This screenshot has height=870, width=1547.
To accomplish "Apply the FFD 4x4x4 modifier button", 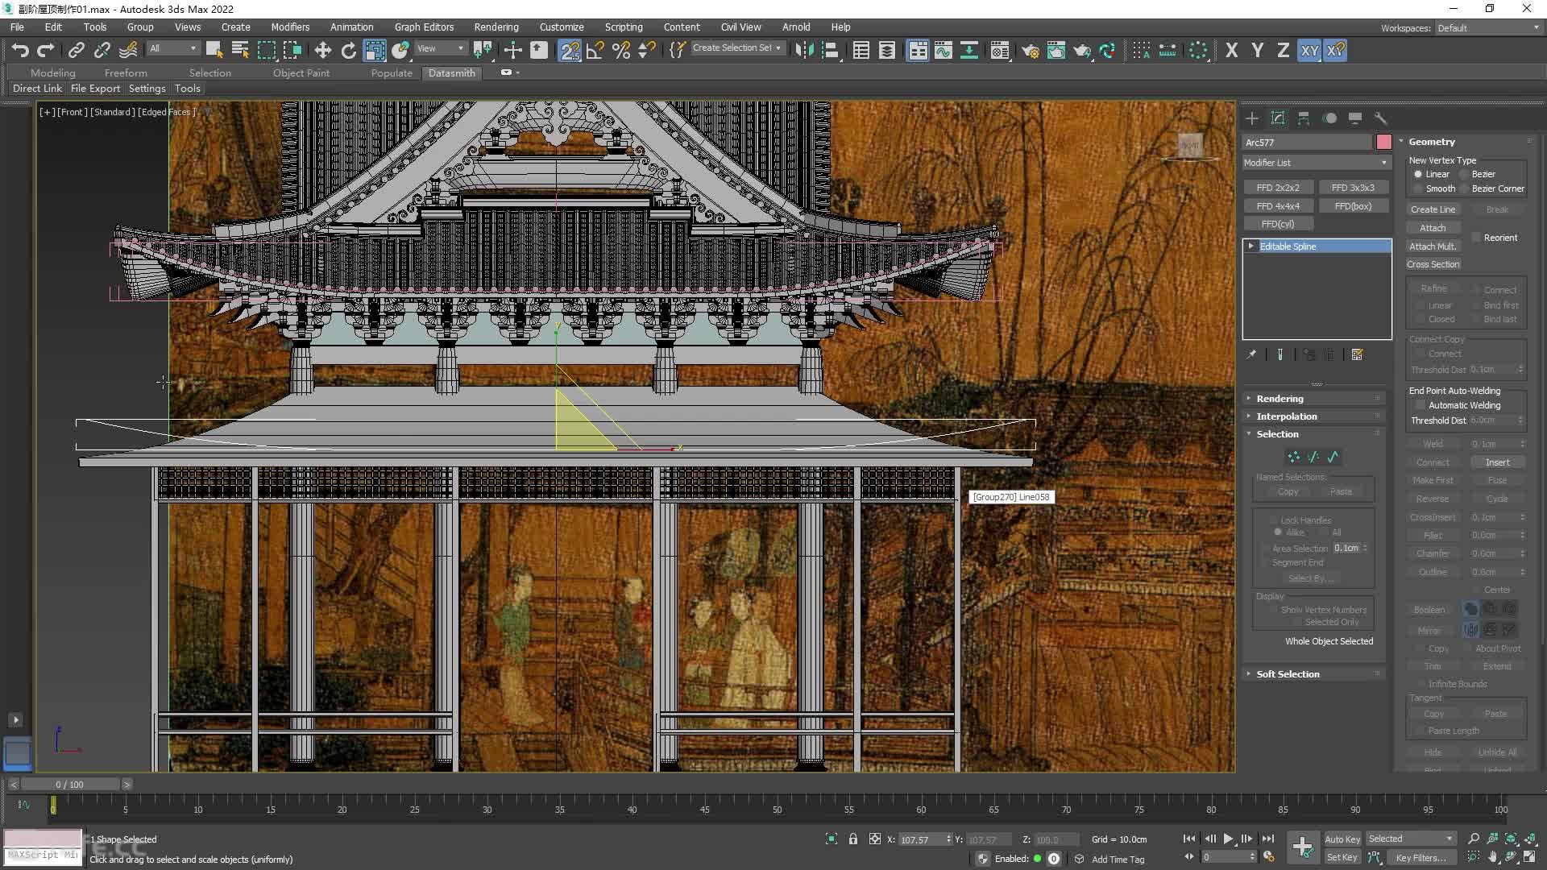I will coord(1278,206).
